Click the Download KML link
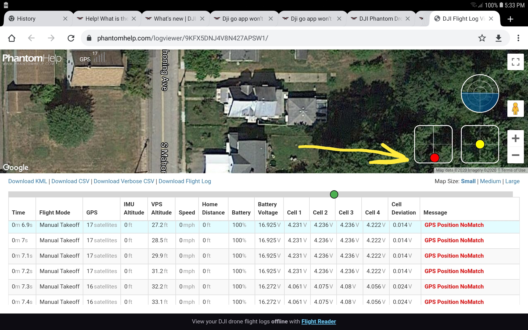 (28, 181)
